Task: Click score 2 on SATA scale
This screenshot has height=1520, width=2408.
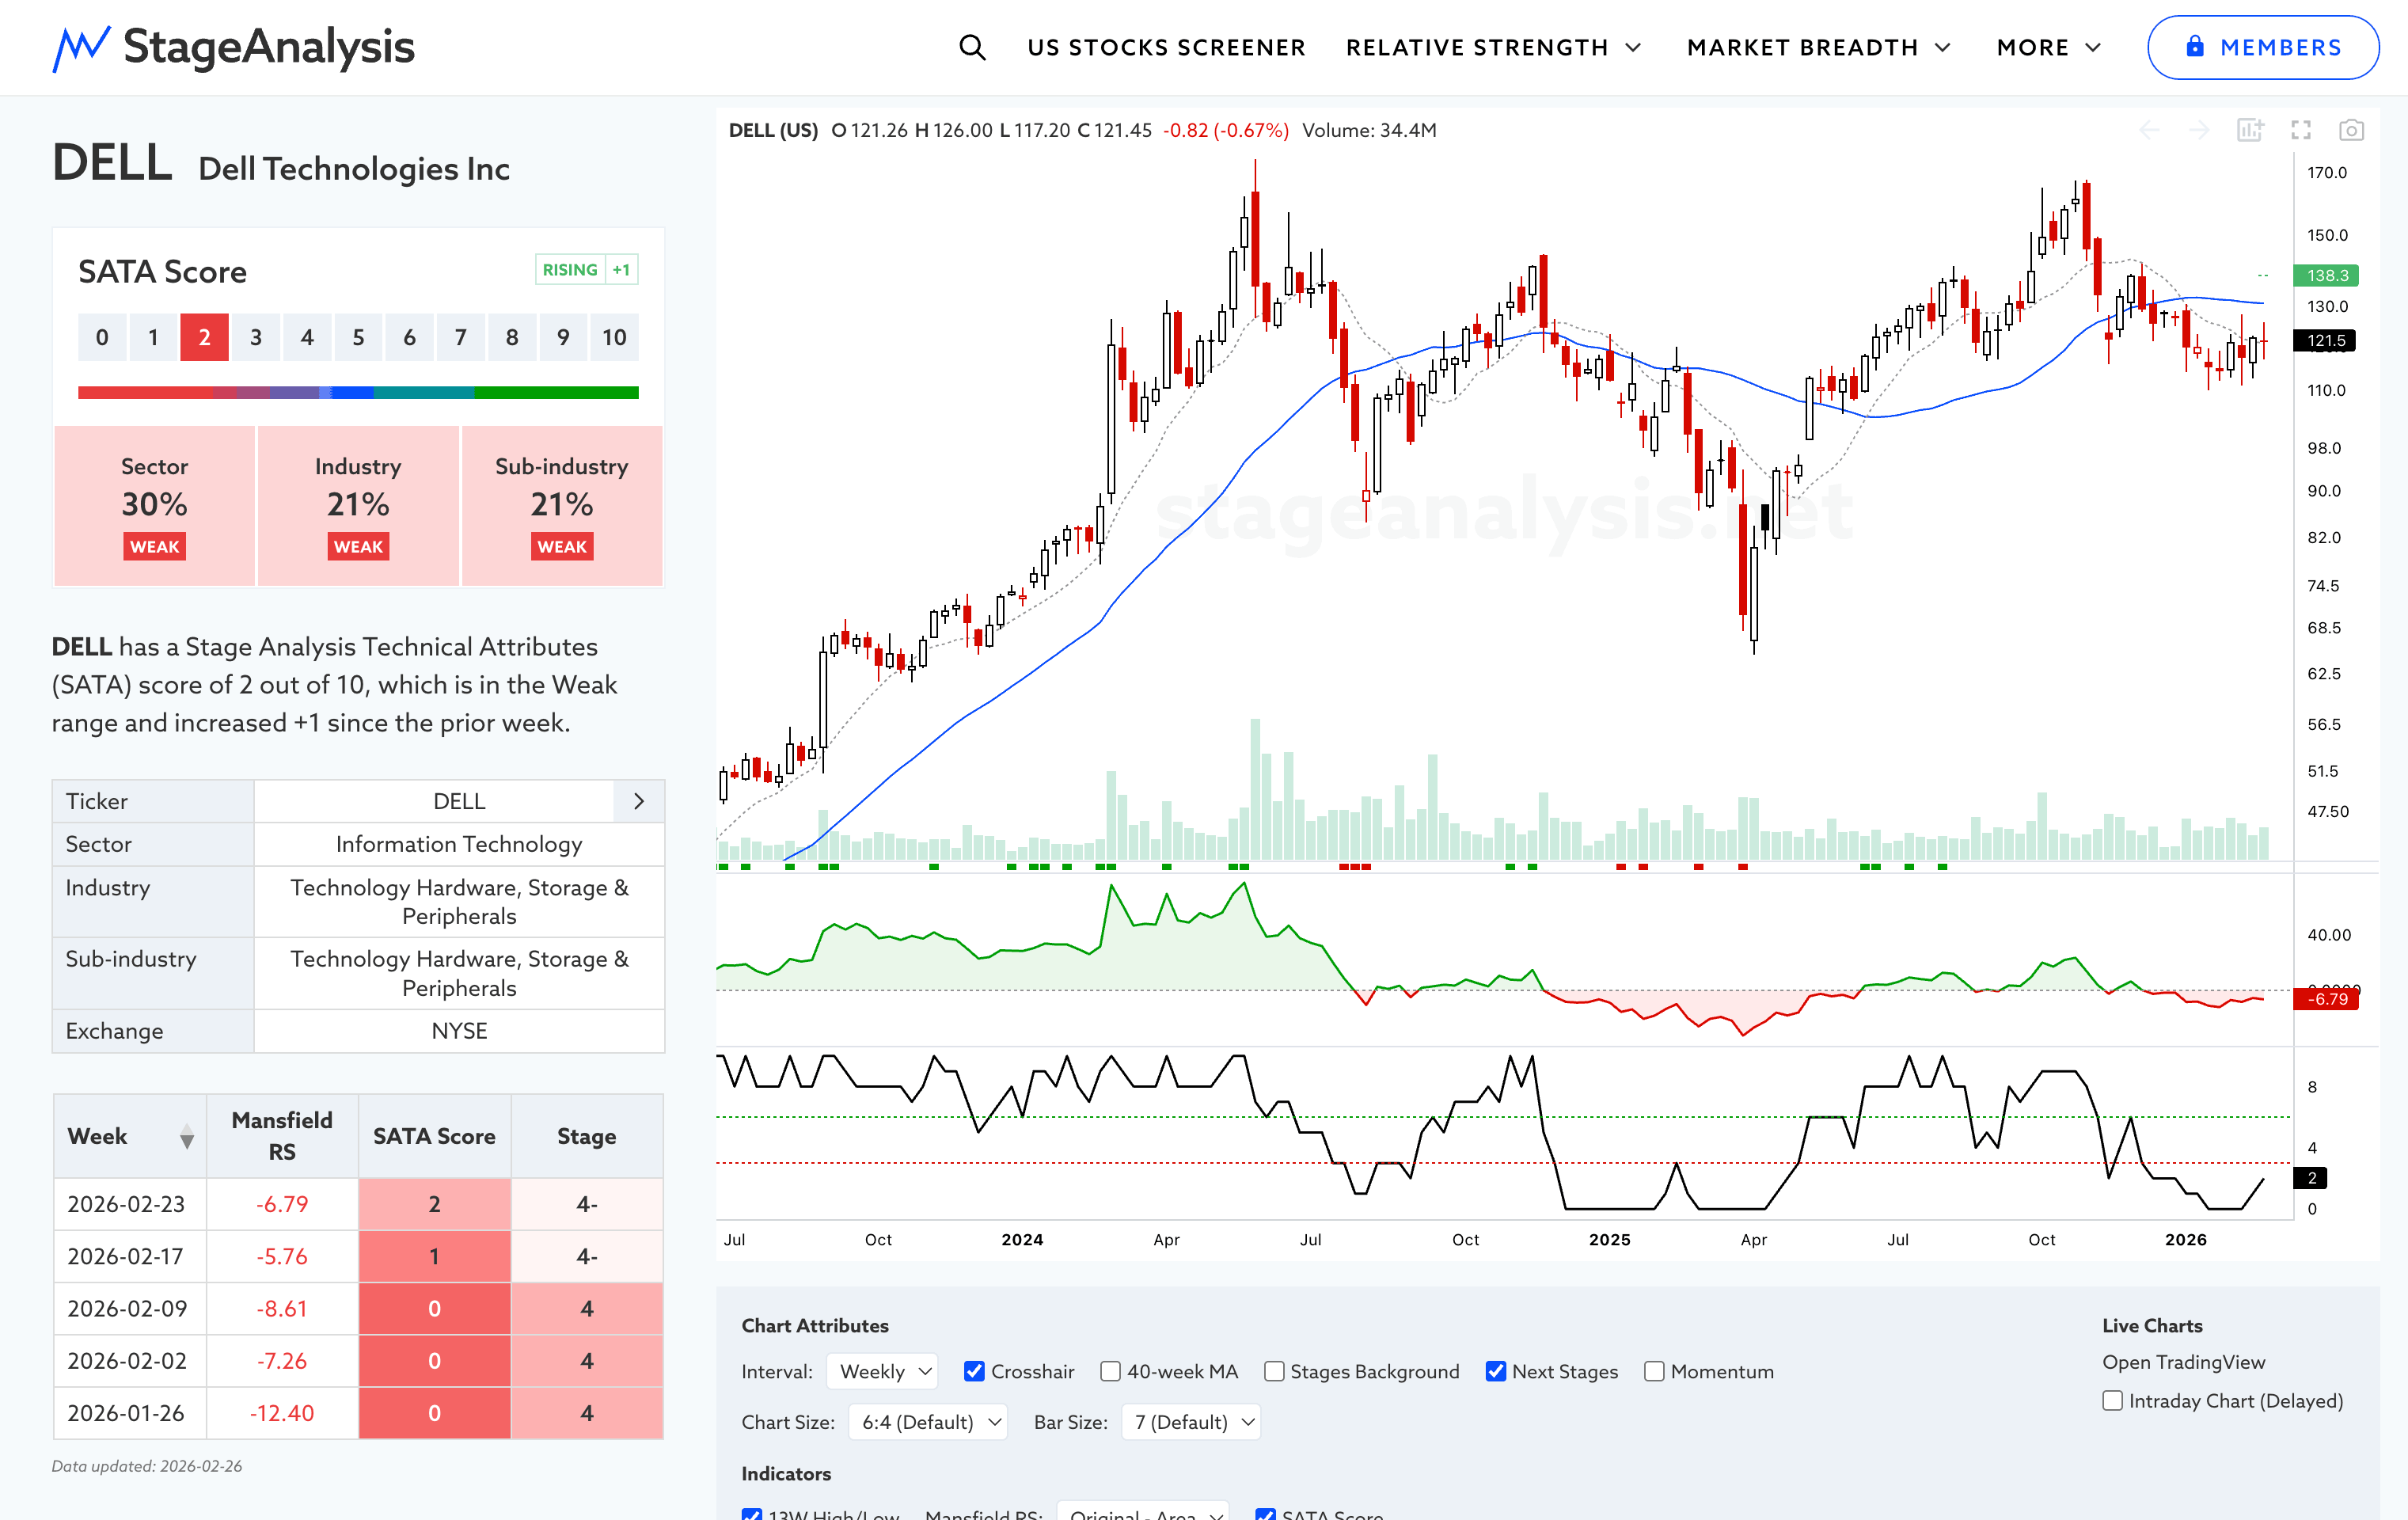Action: point(204,338)
